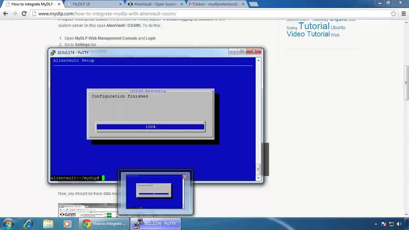Screen dimensions: 409x230
Task: Open a new Chrome tab
Action: coord(254,4)
